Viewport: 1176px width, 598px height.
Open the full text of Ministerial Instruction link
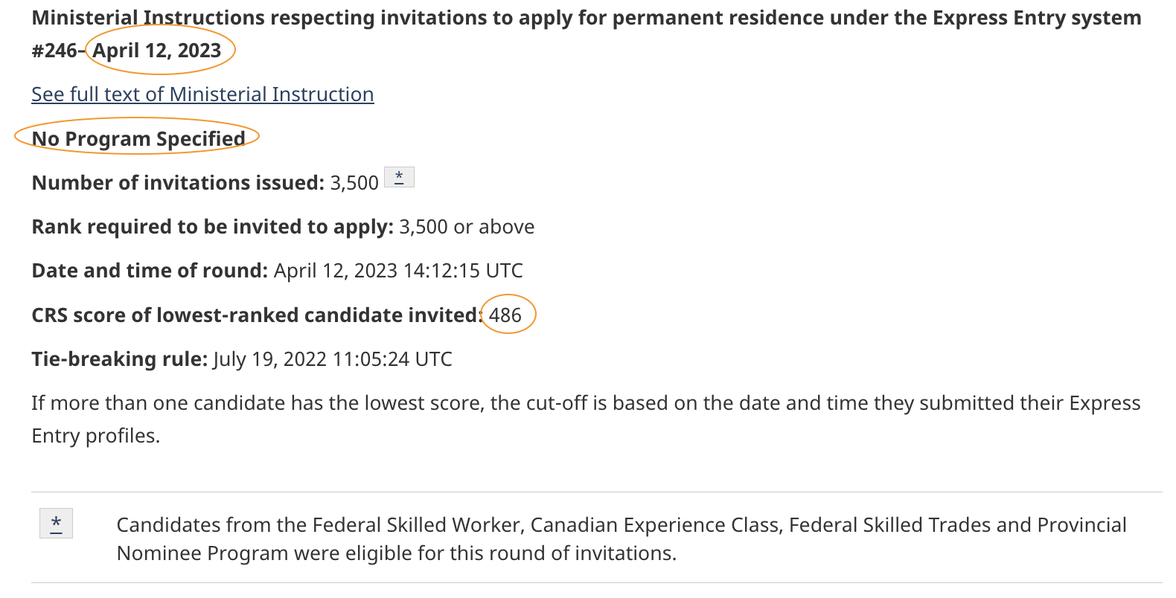click(202, 94)
